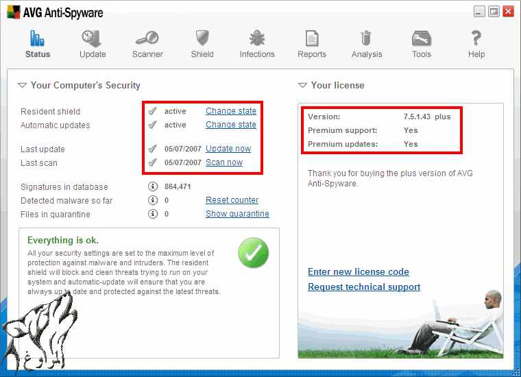
Task: Open the Tools wrench icon
Action: [x=422, y=38]
